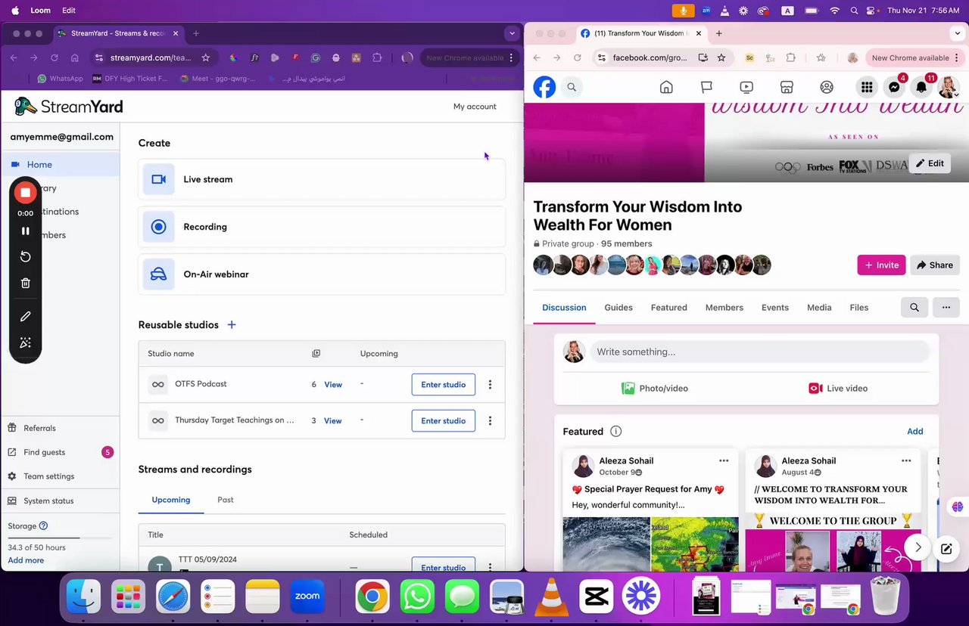Create an On-Air webinar in StreamYard
Image resolution: width=969 pixels, height=626 pixels.
click(x=322, y=274)
